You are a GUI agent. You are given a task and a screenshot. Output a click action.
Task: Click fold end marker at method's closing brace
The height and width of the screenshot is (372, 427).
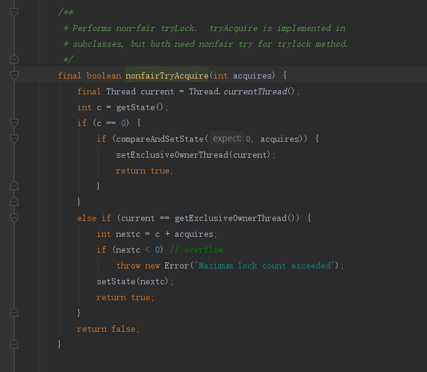click(14, 345)
